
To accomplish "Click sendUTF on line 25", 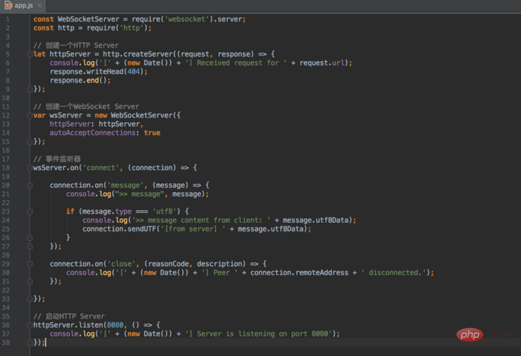I will [x=142, y=229].
